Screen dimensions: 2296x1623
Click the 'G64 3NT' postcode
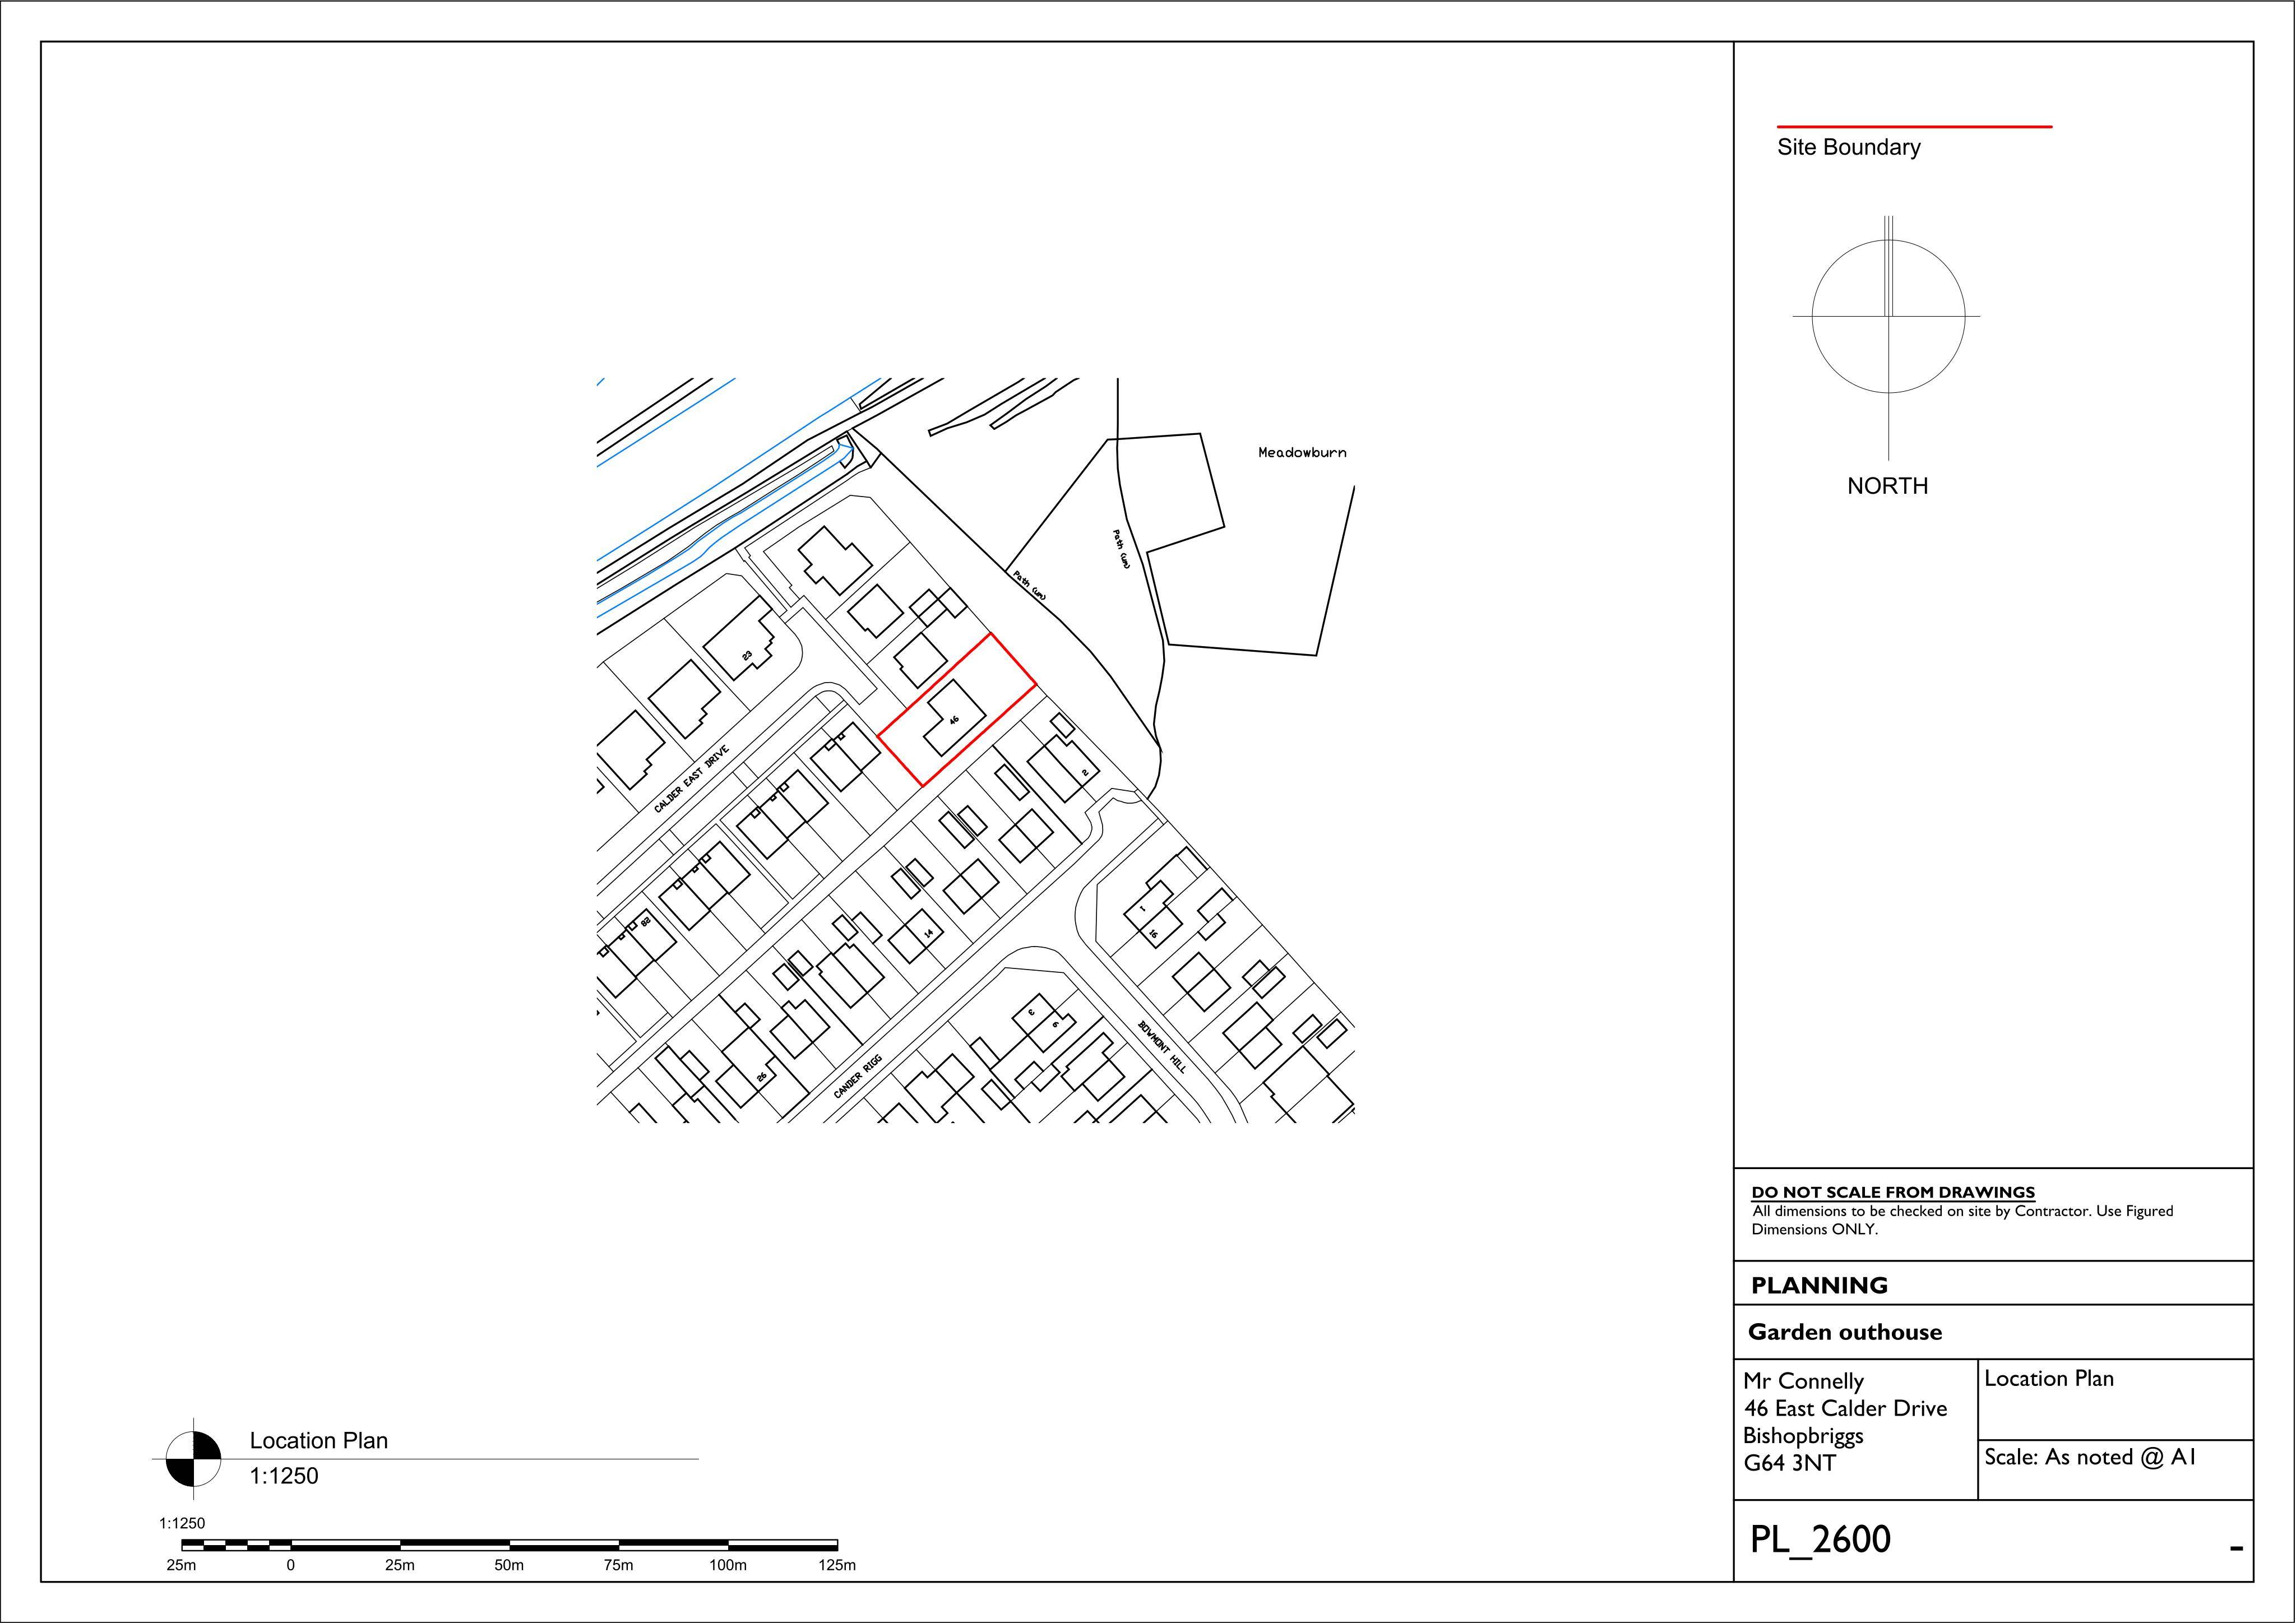click(1789, 1463)
